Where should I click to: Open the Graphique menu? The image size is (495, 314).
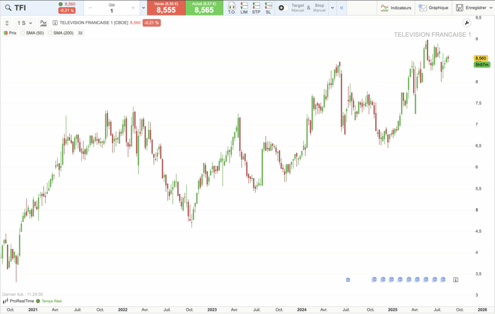coord(434,8)
